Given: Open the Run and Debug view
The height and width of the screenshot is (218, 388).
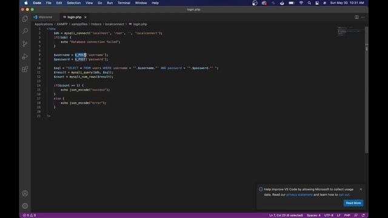Looking at the screenshot, I should (x=25, y=56).
